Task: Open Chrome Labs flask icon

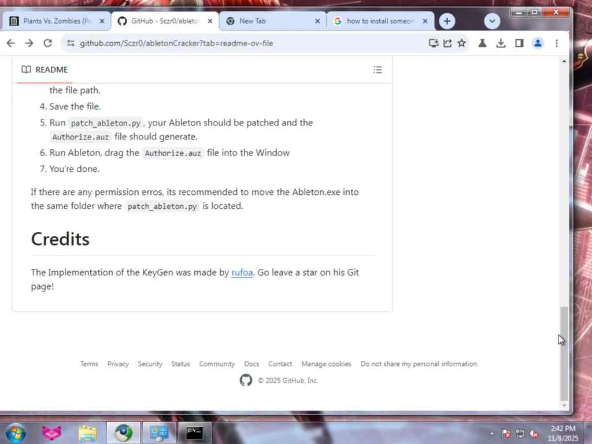Action: 482,43
